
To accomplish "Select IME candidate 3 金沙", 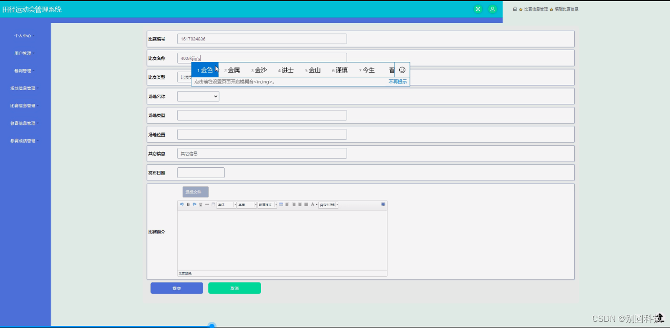I will tap(259, 70).
